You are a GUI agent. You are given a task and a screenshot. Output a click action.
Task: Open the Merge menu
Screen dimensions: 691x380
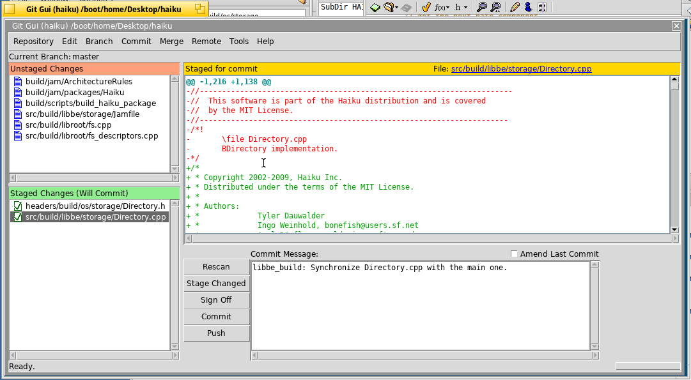171,42
